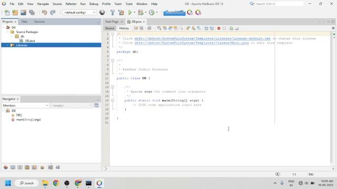Click the IDE Search input field
This screenshot has width=337, height=189.
tap(279, 4)
